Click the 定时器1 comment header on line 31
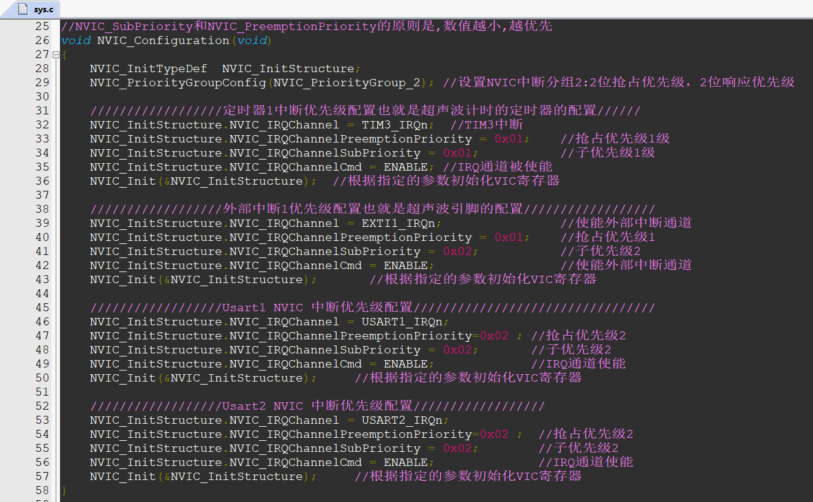This screenshot has width=813, height=502. [365, 111]
